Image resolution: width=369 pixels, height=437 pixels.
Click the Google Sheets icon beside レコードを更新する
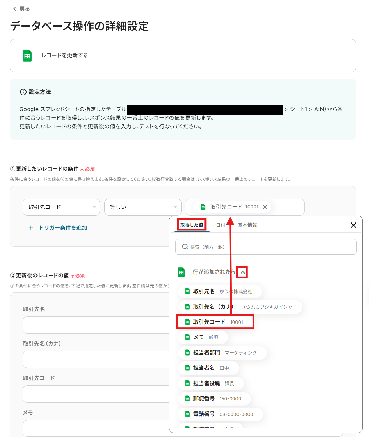coord(27,56)
